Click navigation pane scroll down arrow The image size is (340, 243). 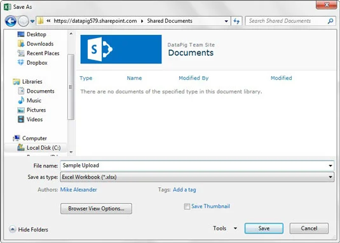(x=71, y=152)
